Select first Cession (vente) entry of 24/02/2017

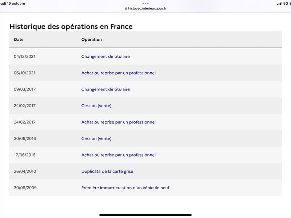[x=96, y=106]
